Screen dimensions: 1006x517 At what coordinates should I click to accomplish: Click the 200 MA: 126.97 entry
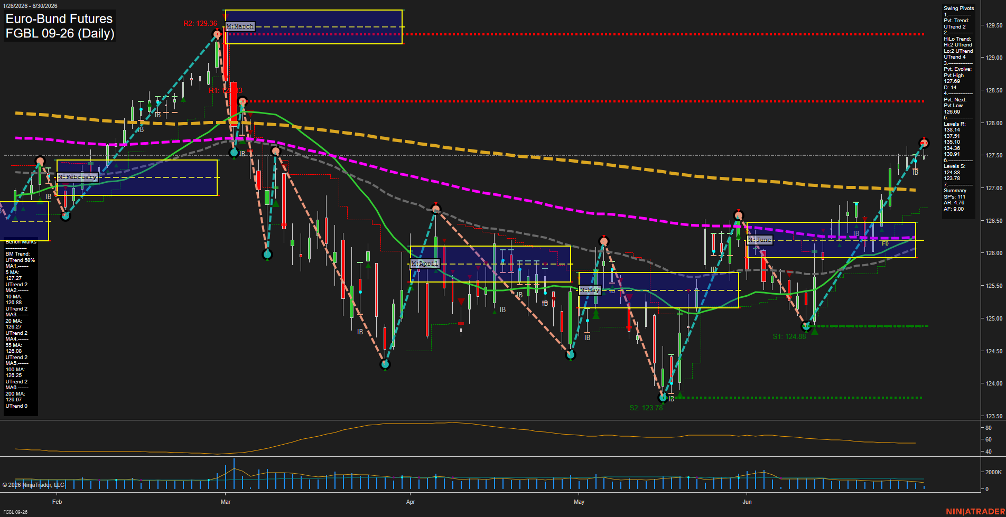(x=15, y=397)
